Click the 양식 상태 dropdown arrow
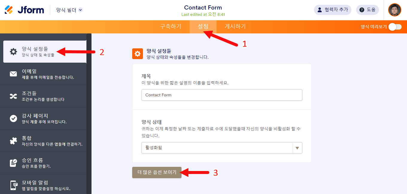This screenshot has width=407, height=194. pyautogui.click(x=297, y=148)
